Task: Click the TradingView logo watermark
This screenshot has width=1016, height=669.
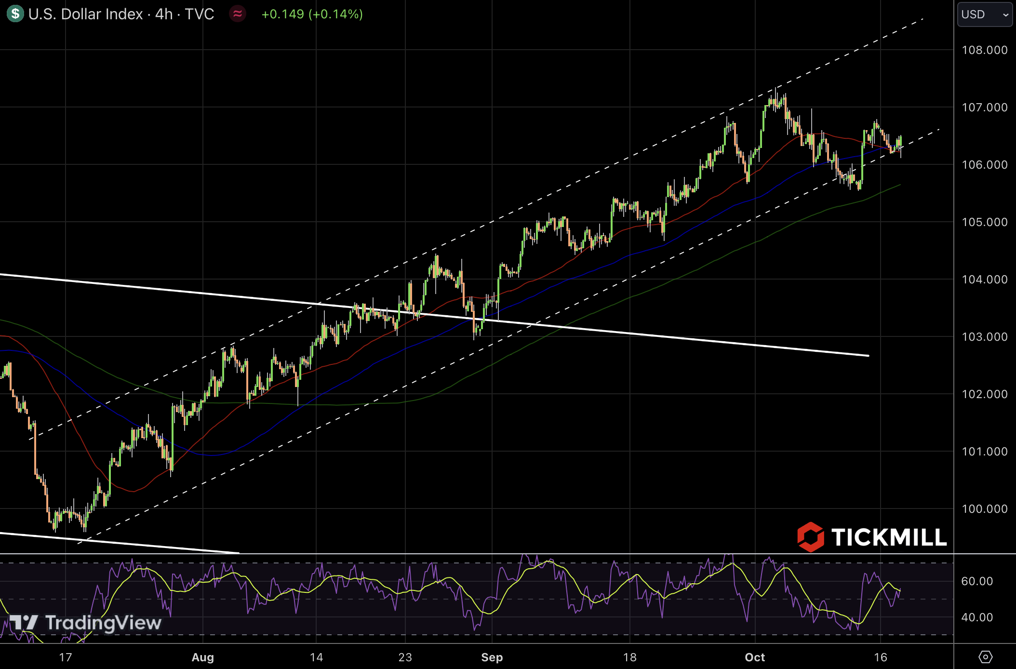Action: point(86,623)
